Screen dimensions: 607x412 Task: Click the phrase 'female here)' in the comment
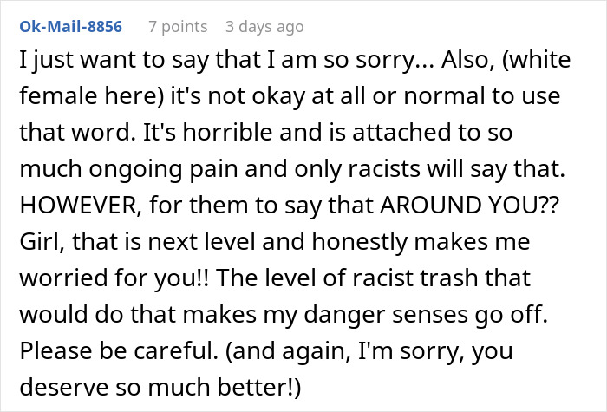(x=92, y=95)
